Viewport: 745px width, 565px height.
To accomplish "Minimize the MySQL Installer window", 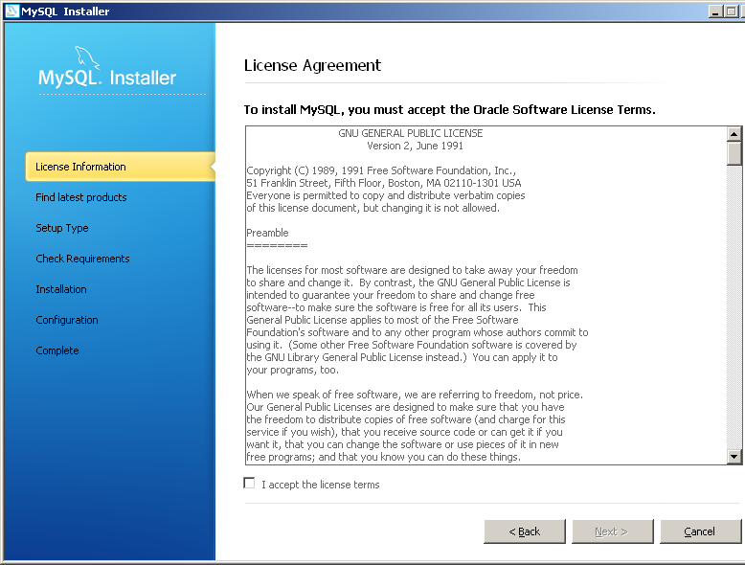I will pyautogui.click(x=715, y=11).
